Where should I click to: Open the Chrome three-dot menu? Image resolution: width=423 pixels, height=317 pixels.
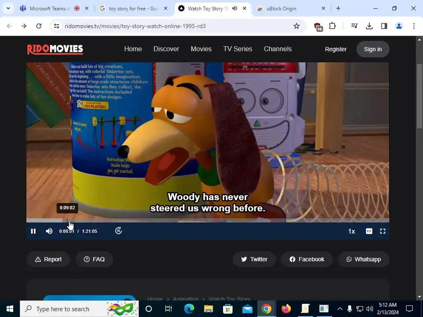pyautogui.click(x=413, y=26)
